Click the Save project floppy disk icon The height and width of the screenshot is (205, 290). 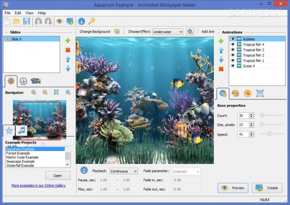pyautogui.click(x=26, y=21)
